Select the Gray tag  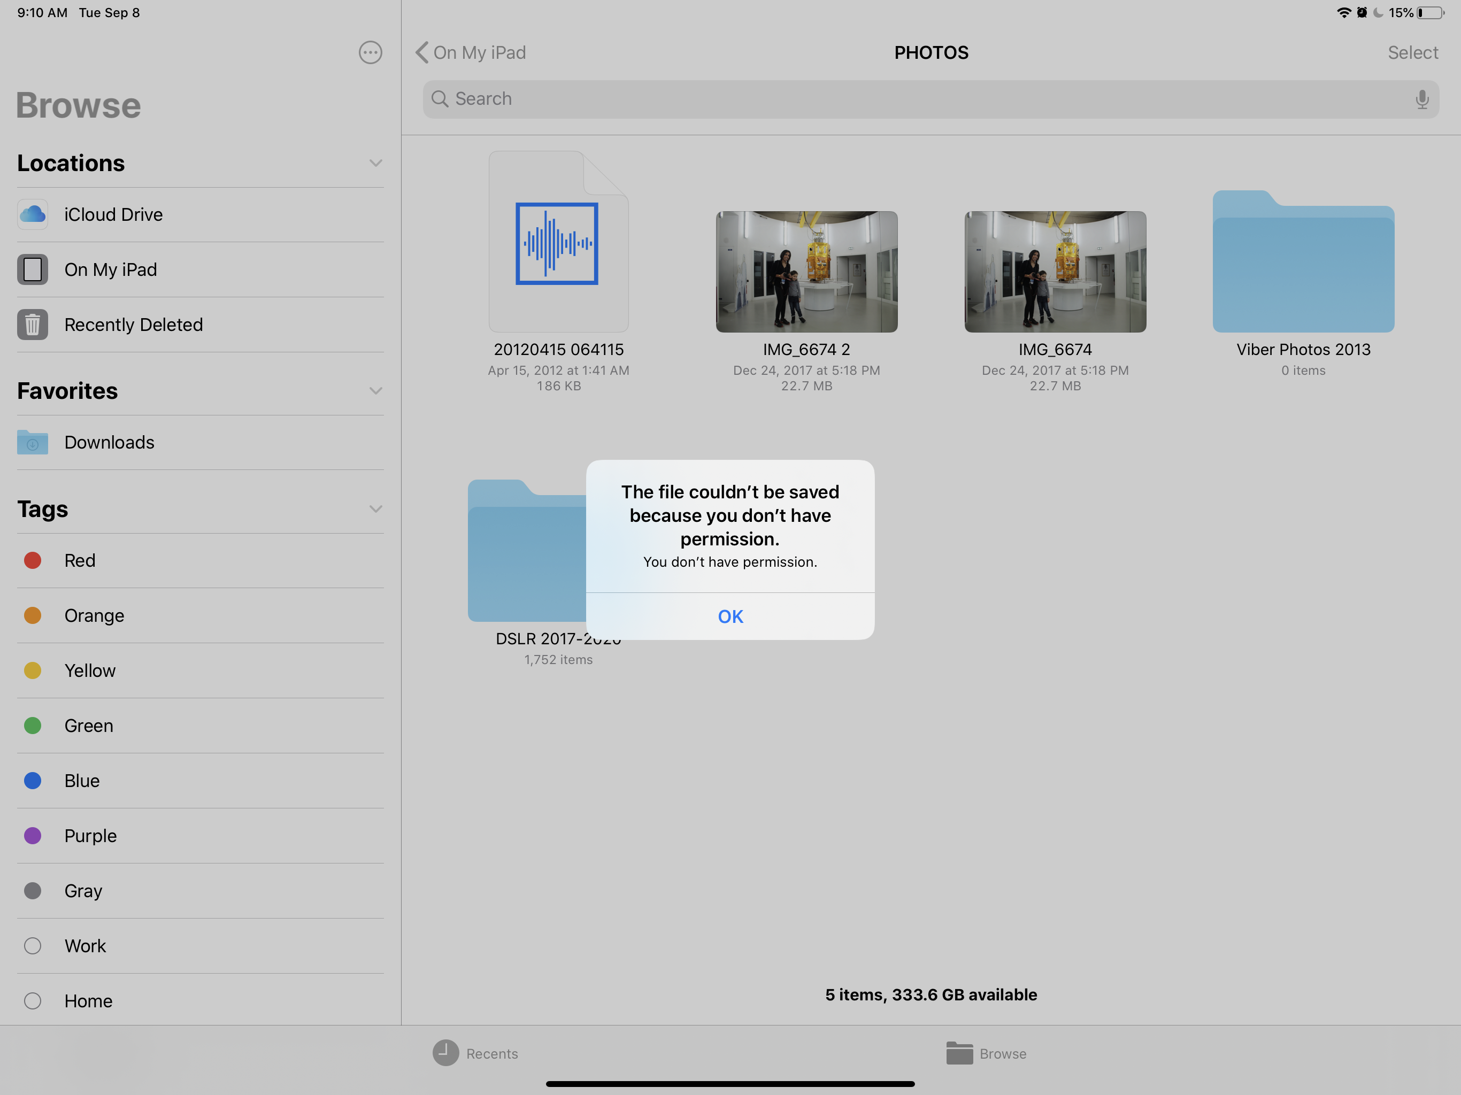tap(83, 890)
